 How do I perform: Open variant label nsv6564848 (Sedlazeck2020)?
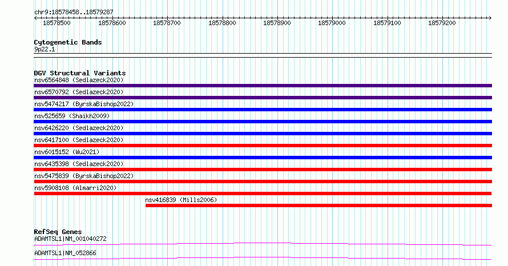click(x=79, y=80)
